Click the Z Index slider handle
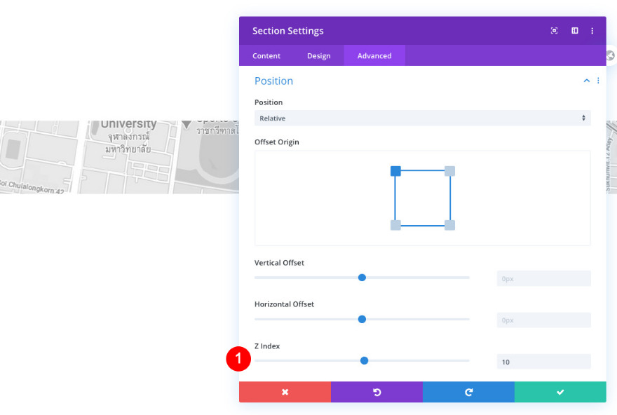The image size is (617, 415). 365,360
